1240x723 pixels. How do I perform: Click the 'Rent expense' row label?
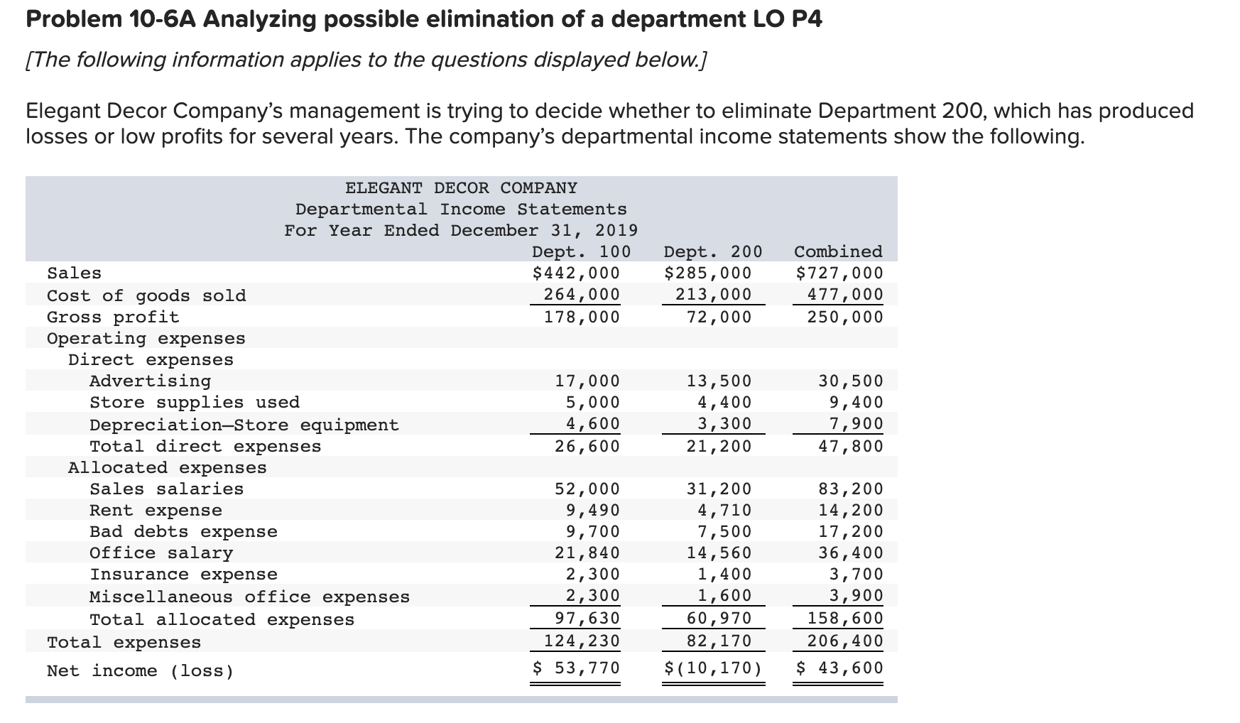[x=156, y=511]
